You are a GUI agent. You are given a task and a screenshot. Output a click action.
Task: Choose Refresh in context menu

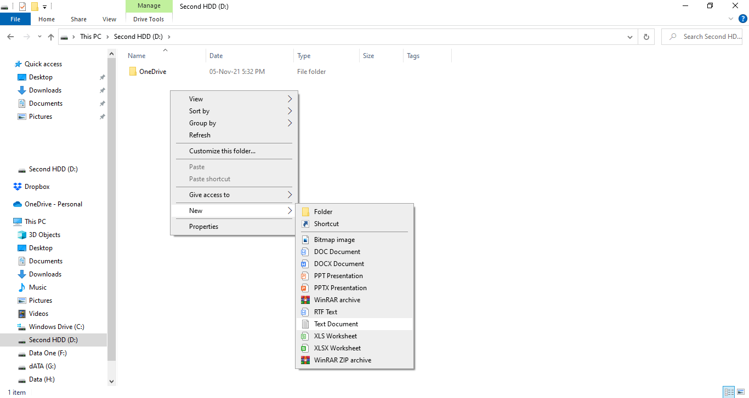pyautogui.click(x=234, y=135)
